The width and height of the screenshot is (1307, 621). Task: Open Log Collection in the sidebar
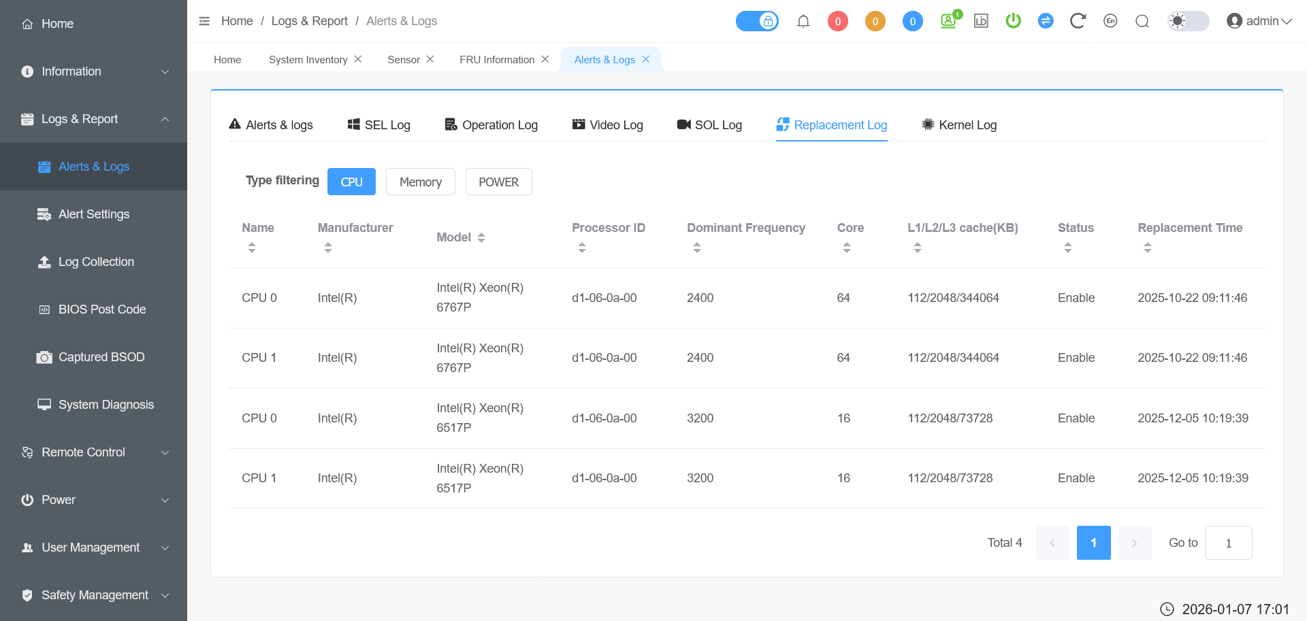click(96, 262)
